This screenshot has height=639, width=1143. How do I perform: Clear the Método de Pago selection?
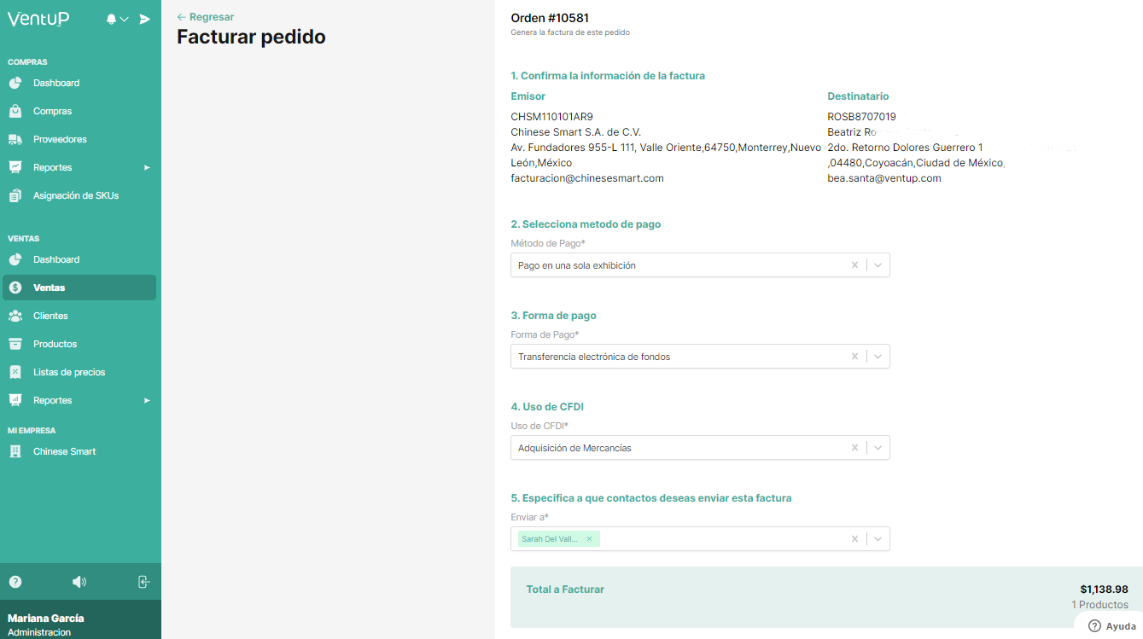[x=854, y=265]
